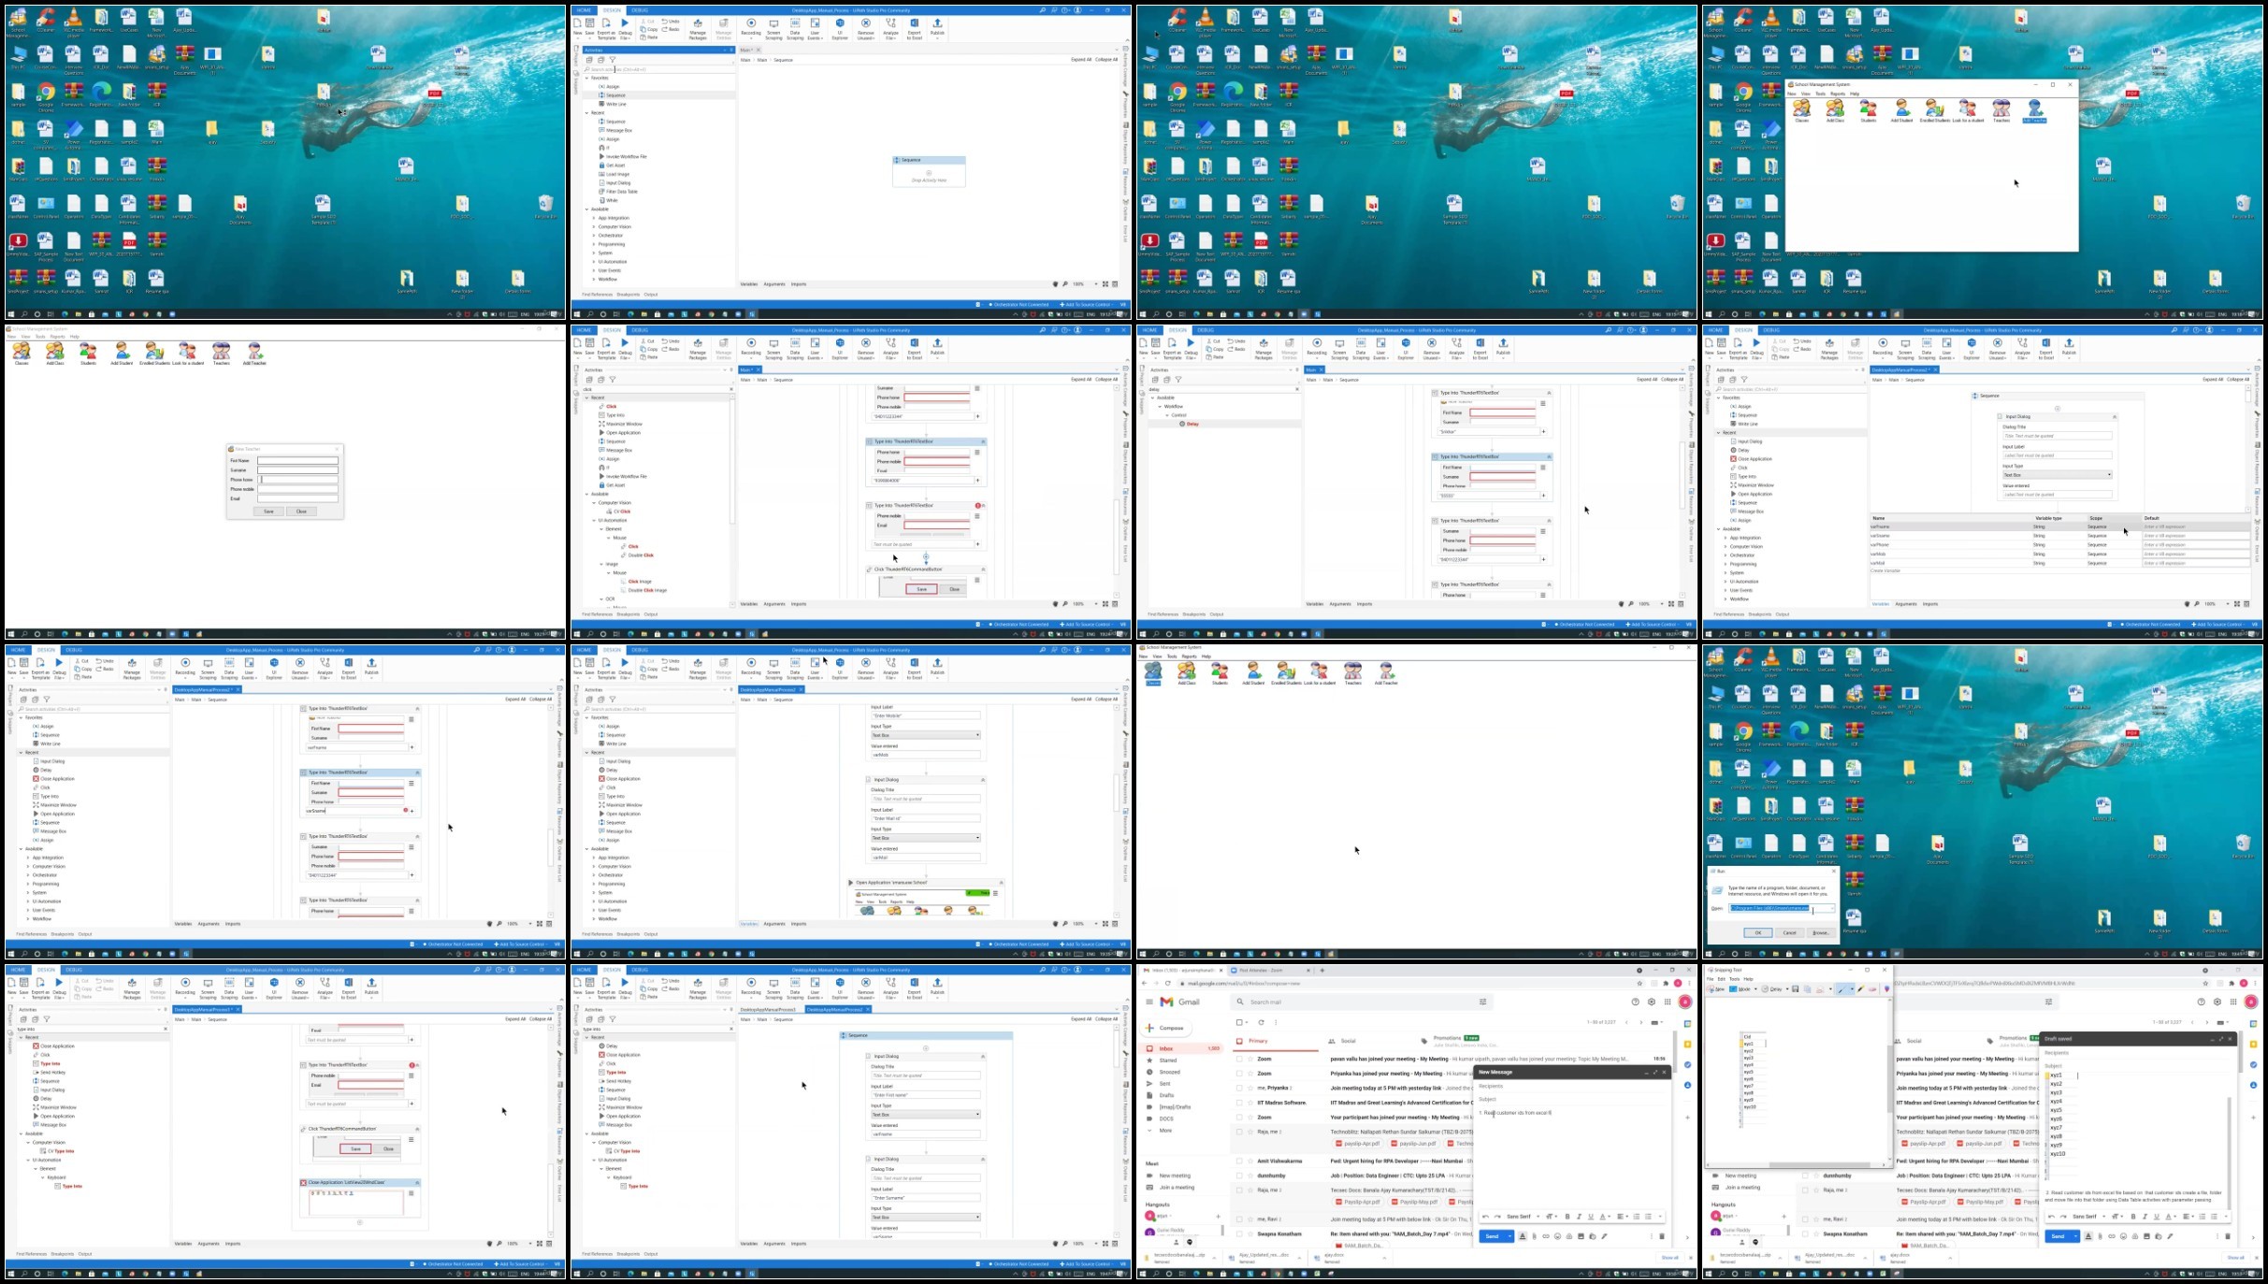The height and width of the screenshot is (1284, 2268).
Task: Switch to the Post Attendee - Zoom browser tab
Action: click(x=1261, y=971)
